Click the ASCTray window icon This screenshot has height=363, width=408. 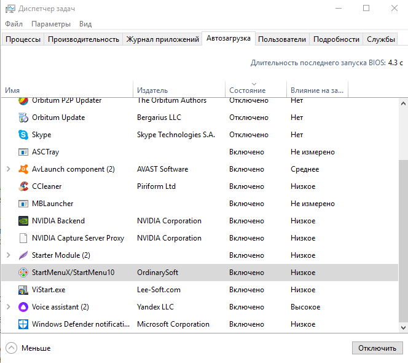click(23, 152)
